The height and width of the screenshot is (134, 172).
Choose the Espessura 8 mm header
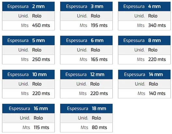pos(144,41)
